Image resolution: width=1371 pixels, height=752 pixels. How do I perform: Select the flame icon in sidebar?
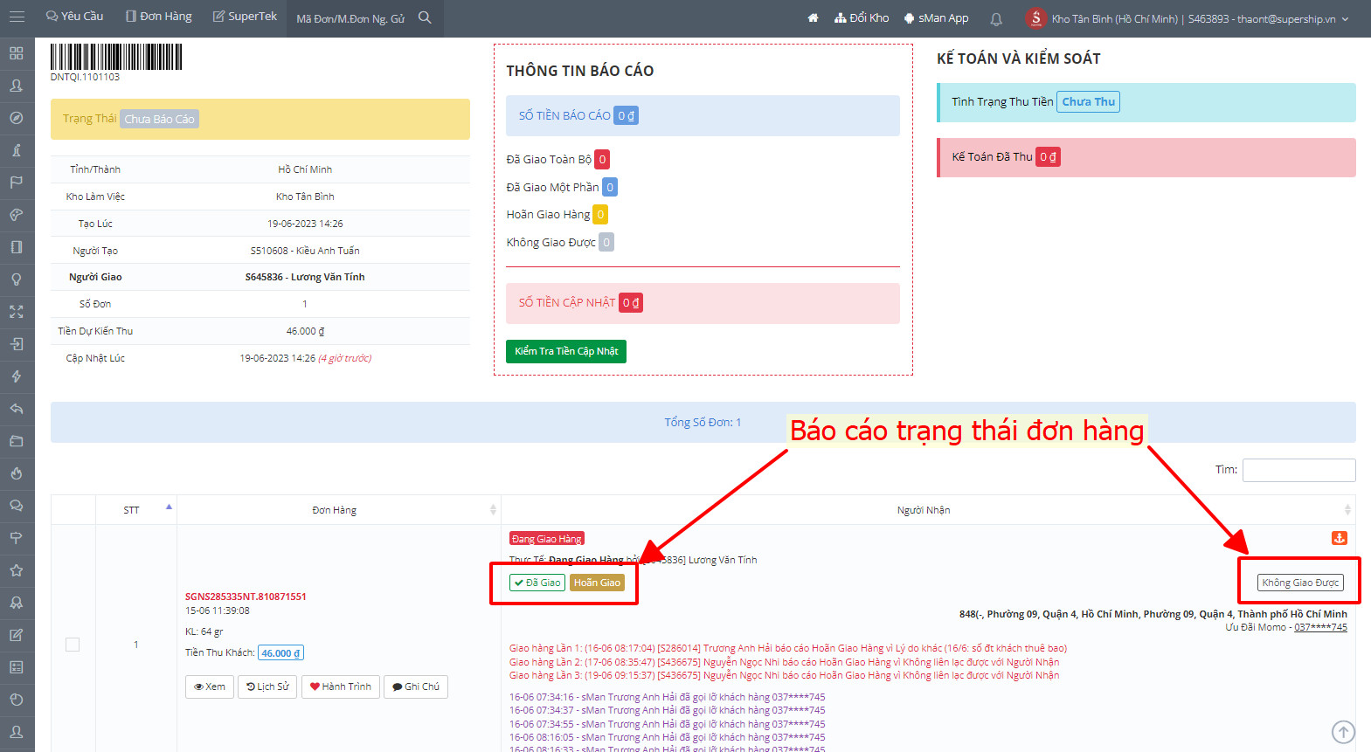(x=17, y=473)
